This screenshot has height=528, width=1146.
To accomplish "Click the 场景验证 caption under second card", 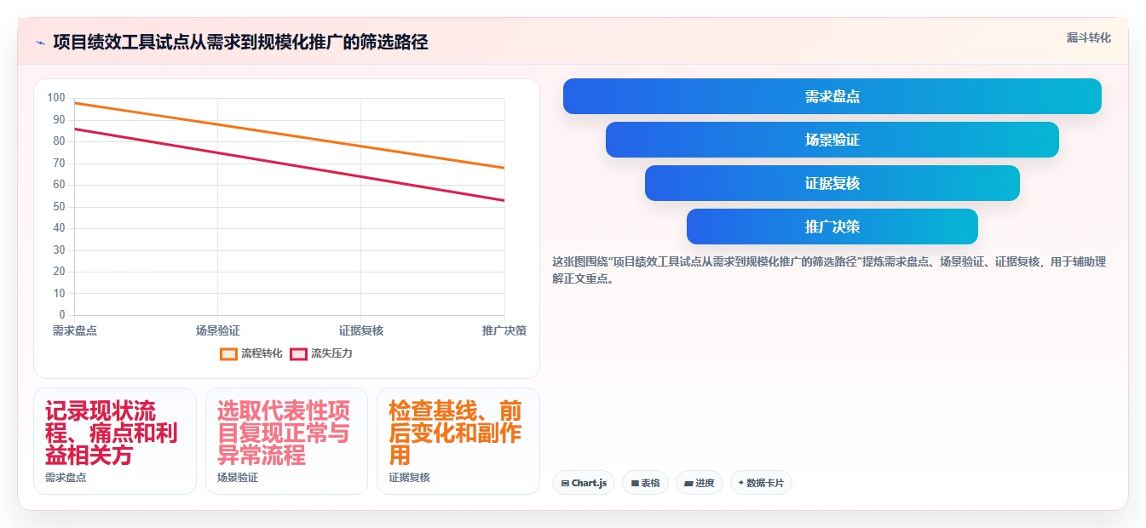I will [238, 478].
